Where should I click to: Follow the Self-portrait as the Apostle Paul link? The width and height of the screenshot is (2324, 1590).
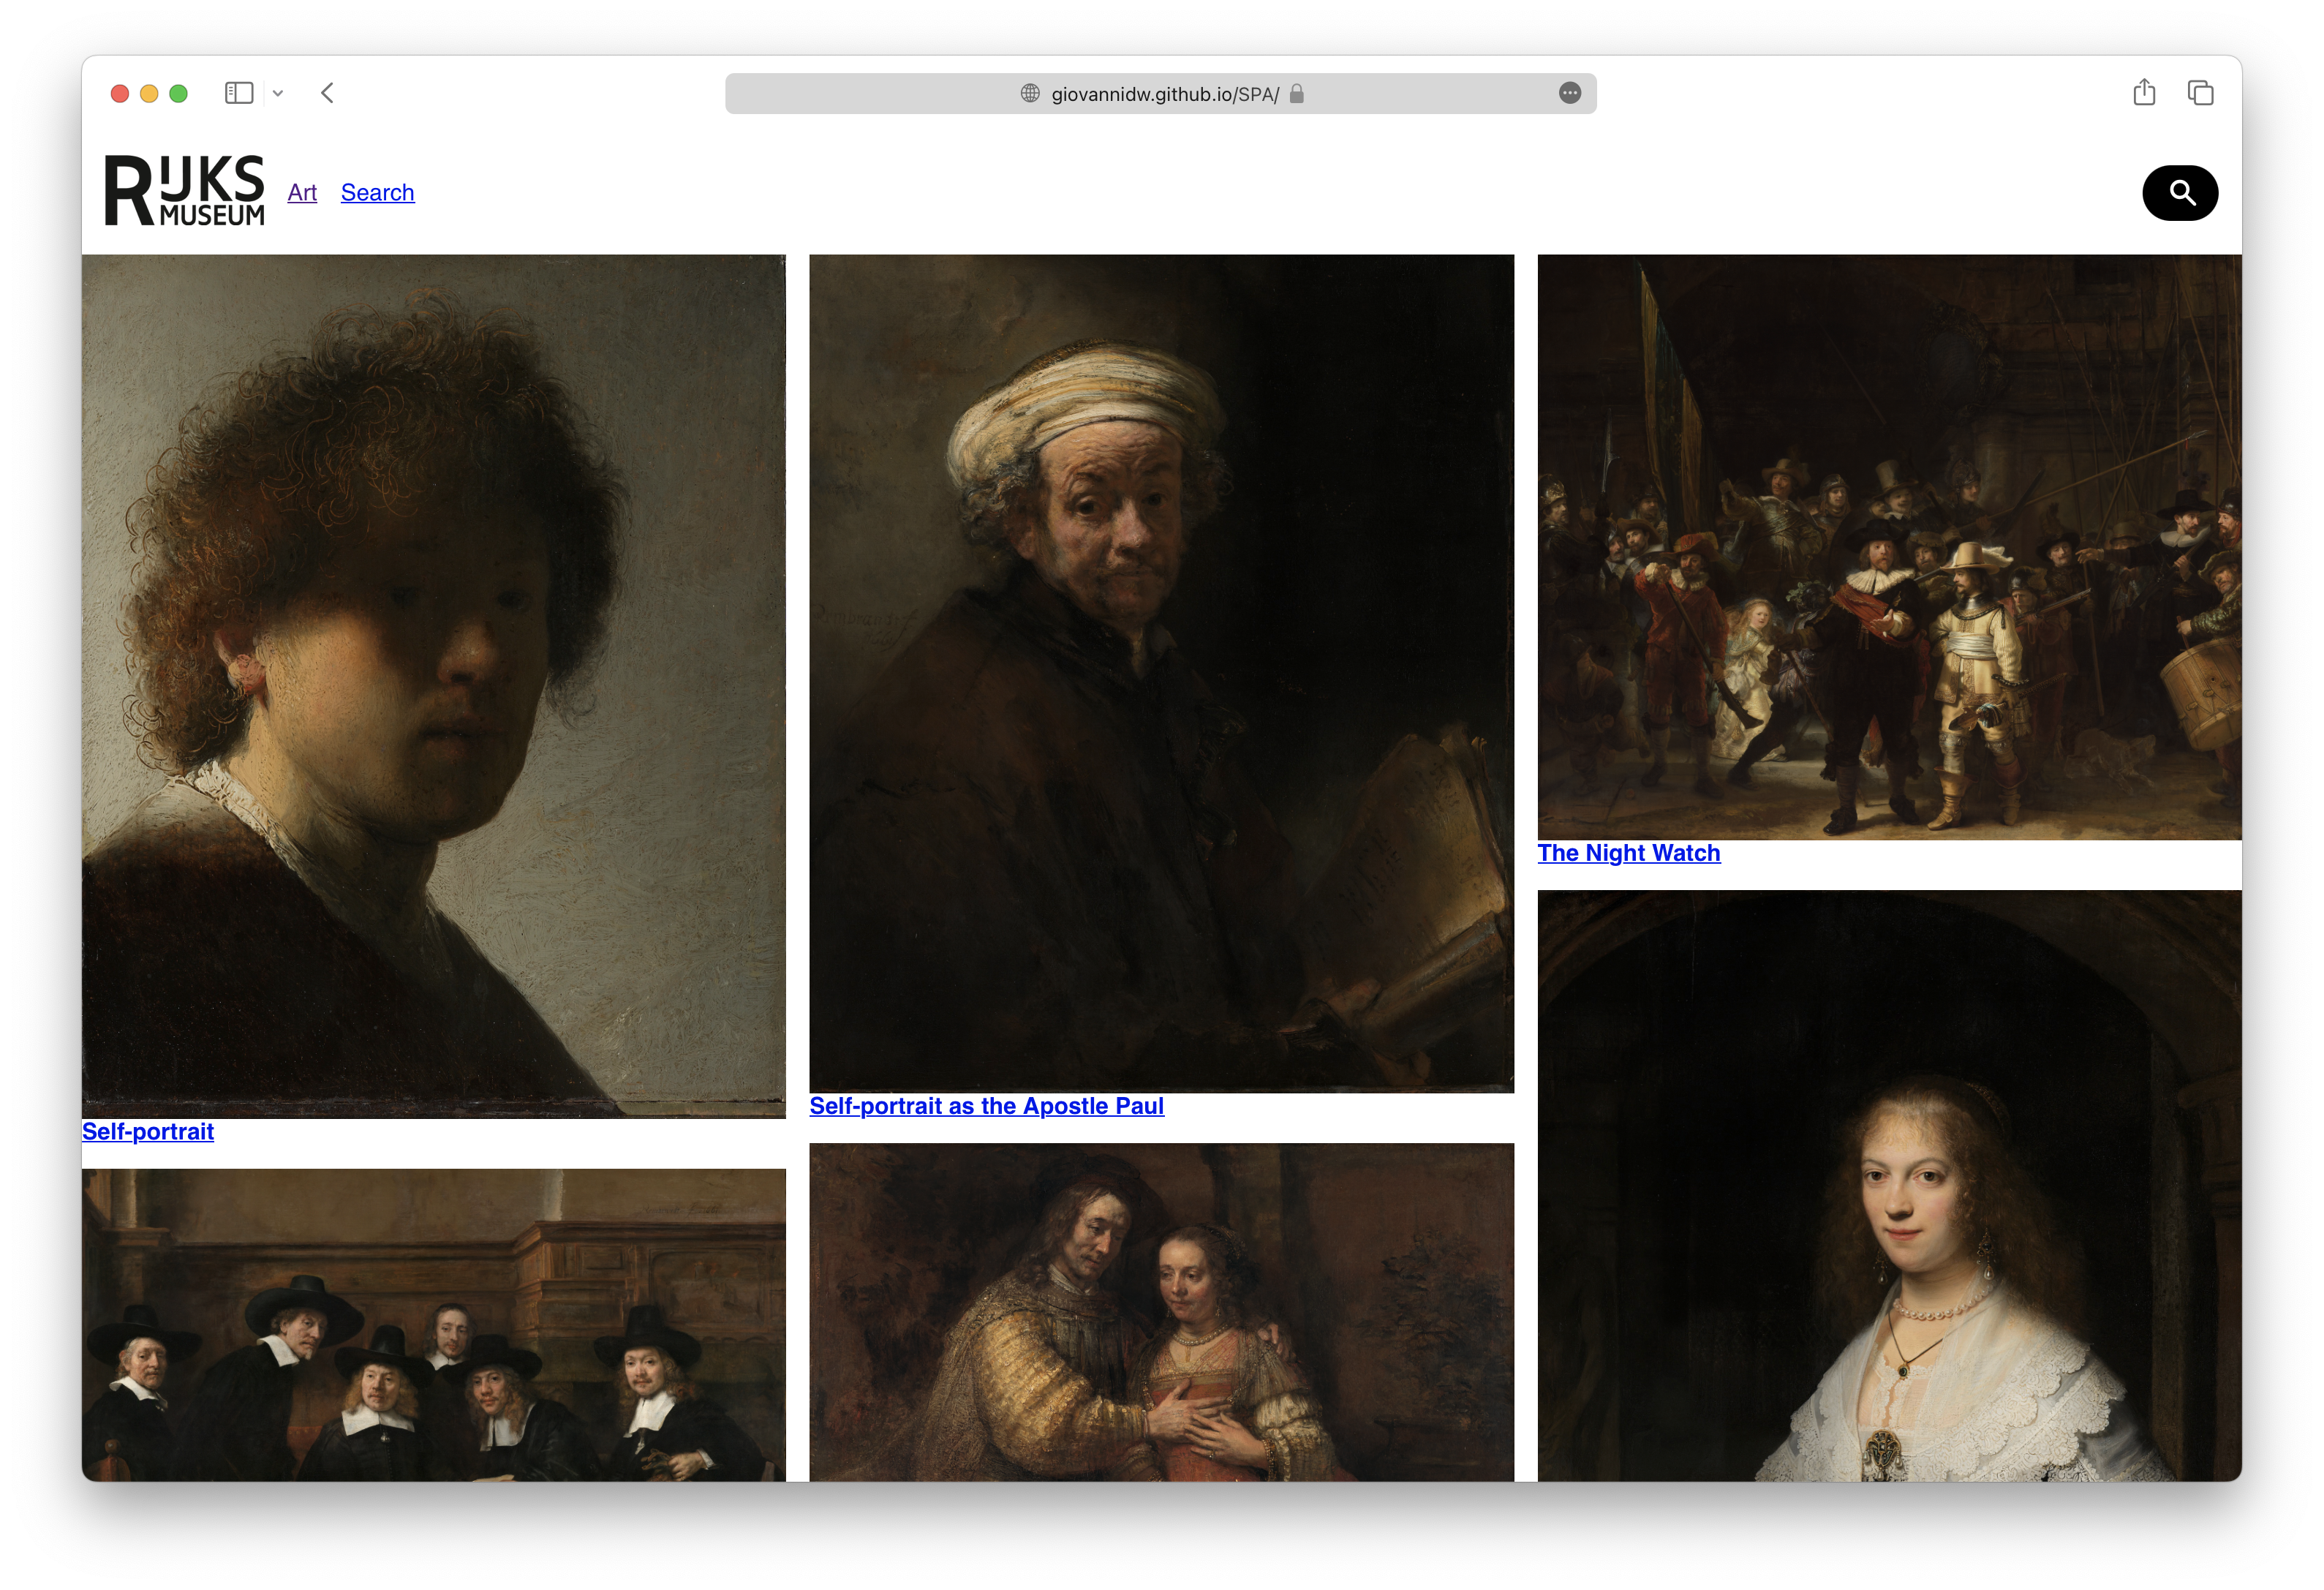click(986, 1106)
